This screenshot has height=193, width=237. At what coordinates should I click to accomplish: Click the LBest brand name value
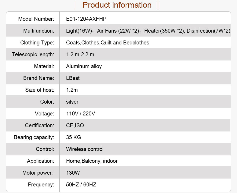coord(73,78)
